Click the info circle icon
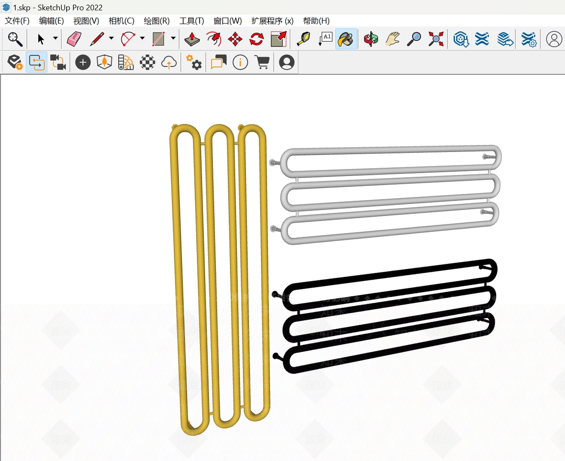The width and height of the screenshot is (565, 461). (240, 63)
